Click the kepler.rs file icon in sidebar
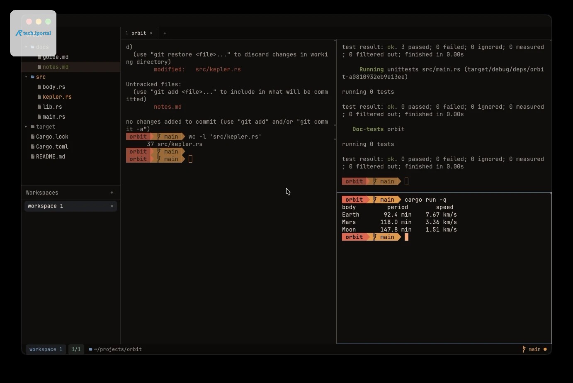 click(x=39, y=97)
